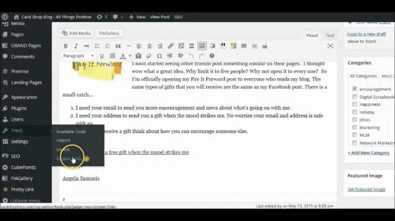Screen dimensions: 395x221
Task: Open the + New dropdown in the admin bar
Action: [137, 17]
